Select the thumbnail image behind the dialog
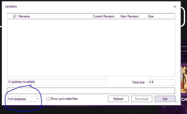This screenshot has height=114, width=187. click(184, 80)
